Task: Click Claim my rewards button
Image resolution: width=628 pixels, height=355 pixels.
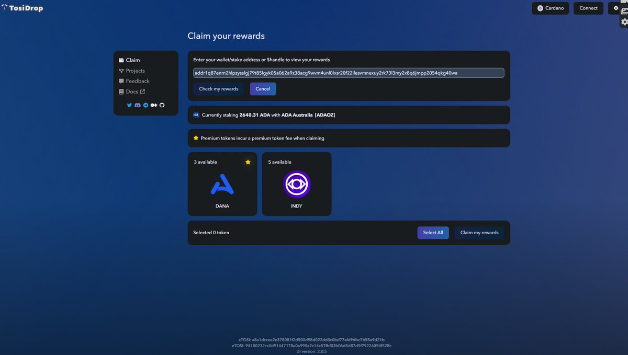Action: click(x=479, y=233)
